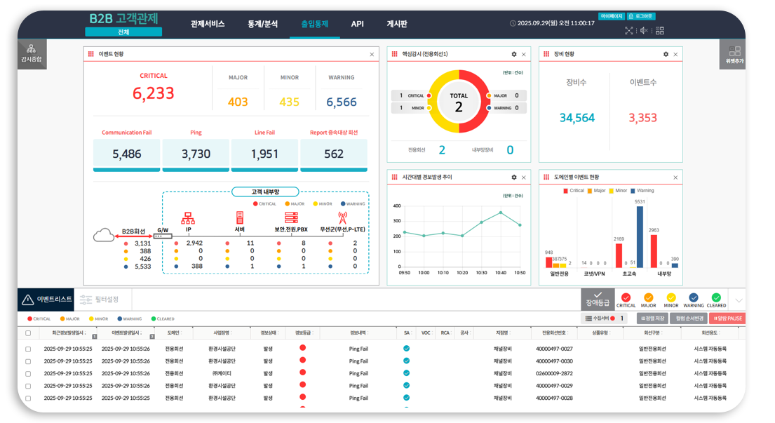The width and height of the screenshot is (775, 423).
Task: Close the 도메인별 이벤트 현황 widget
Action: tap(675, 177)
